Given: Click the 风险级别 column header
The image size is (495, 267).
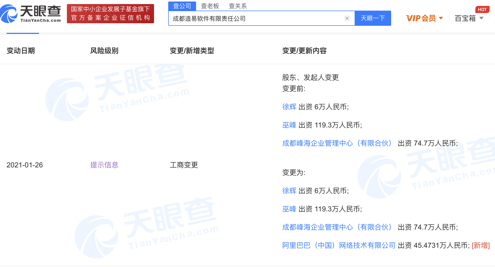Looking at the screenshot, I should pyautogui.click(x=104, y=51).
